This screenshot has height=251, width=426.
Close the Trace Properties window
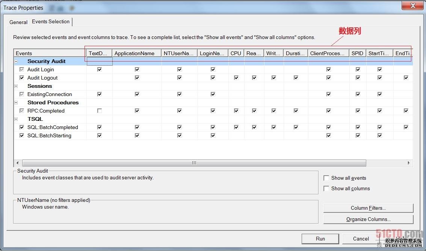[x=413, y=6]
